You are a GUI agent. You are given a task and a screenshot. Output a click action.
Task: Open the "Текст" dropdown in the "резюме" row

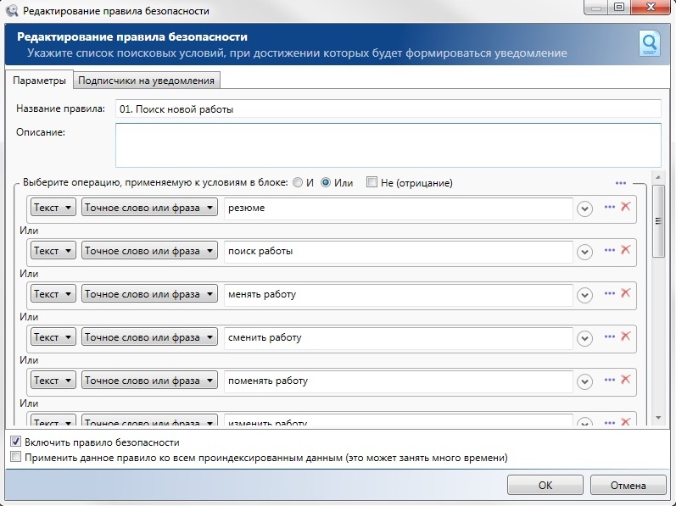pyautogui.click(x=53, y=208)
